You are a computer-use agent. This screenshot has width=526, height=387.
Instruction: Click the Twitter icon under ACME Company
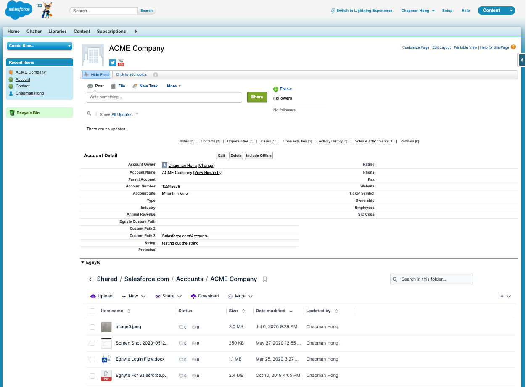(112, 63)
